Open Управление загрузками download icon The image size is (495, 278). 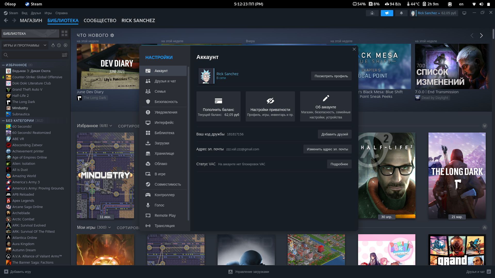[230, 272]
